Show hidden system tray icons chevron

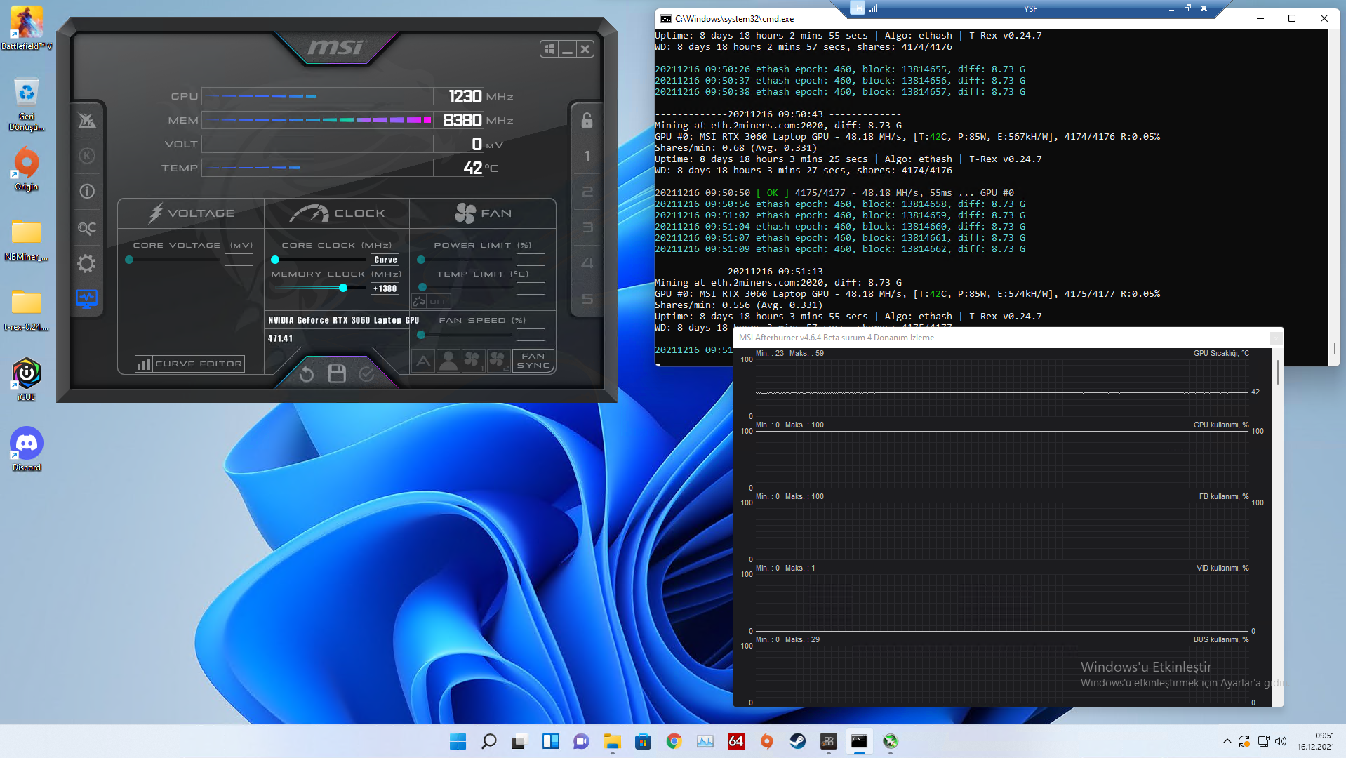point(1227,741)
